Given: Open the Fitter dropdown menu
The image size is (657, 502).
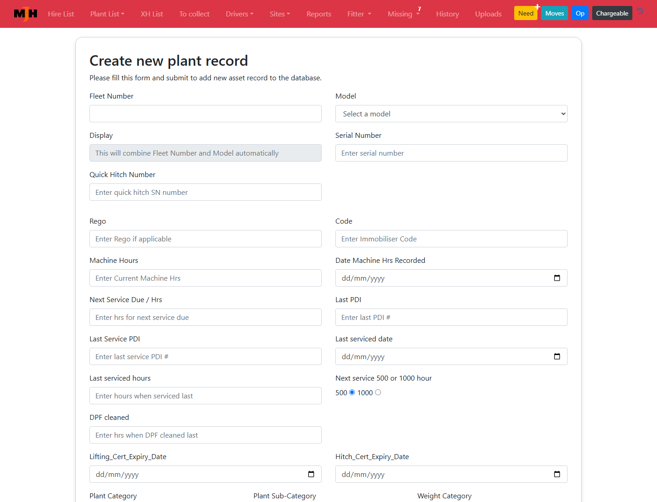Looking at the screenshot, I should point(359,14).
